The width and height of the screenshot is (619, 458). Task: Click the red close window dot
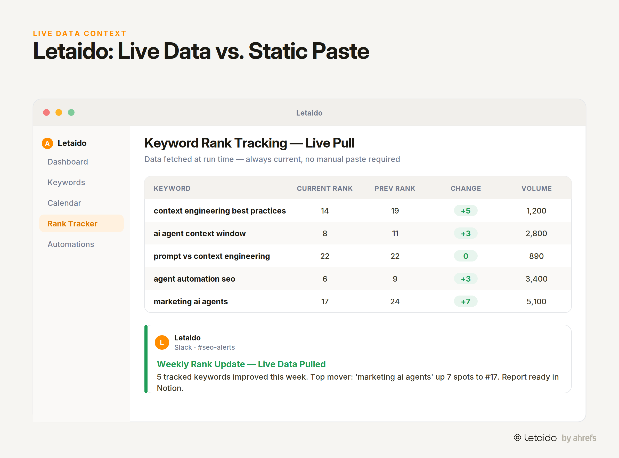tap(47, 112)
